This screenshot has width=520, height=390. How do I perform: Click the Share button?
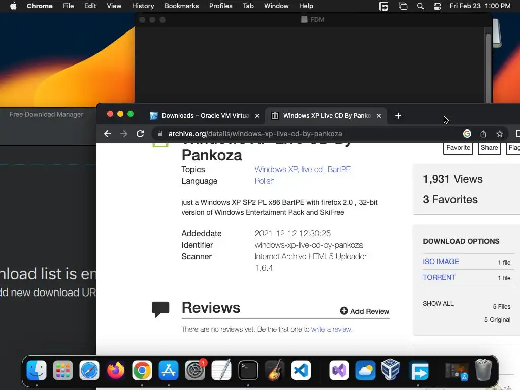tap(489, 148)
